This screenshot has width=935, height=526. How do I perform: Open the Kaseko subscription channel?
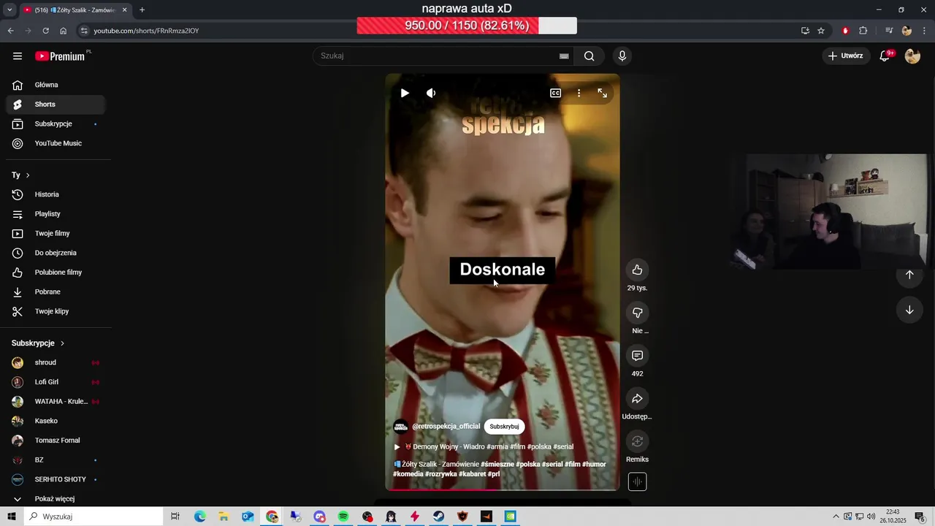[55, 421]
